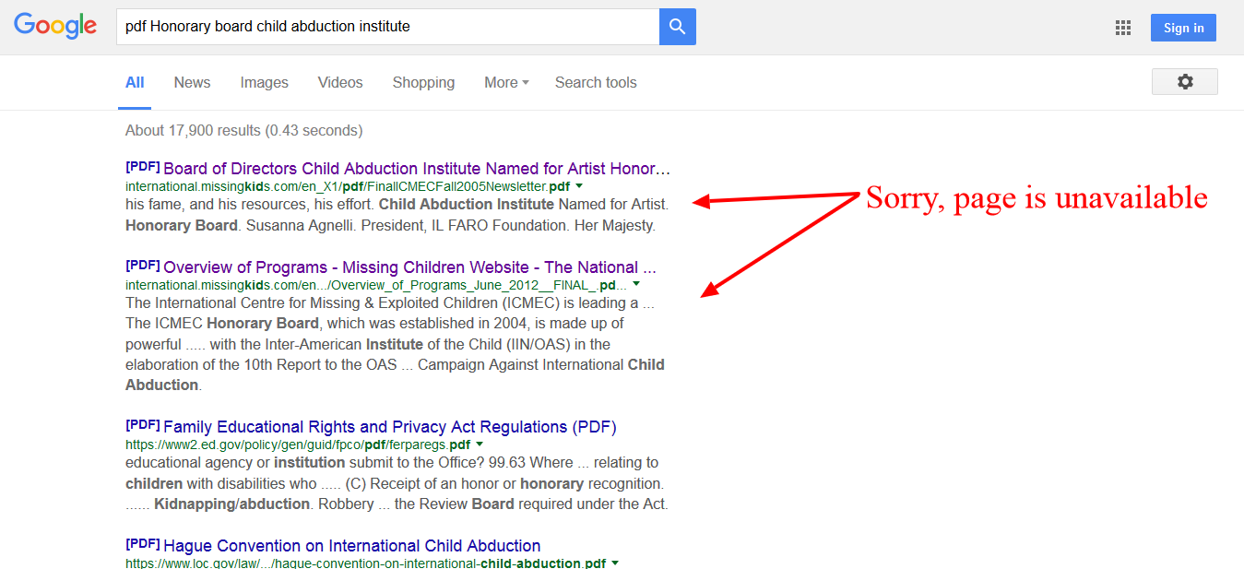The image size is (1244, 569).
Task: Switch to the Shopping tab
Action: 423,82
